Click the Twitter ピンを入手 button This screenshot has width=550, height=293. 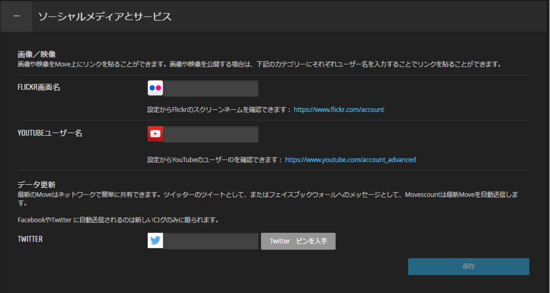pos(298,241)
